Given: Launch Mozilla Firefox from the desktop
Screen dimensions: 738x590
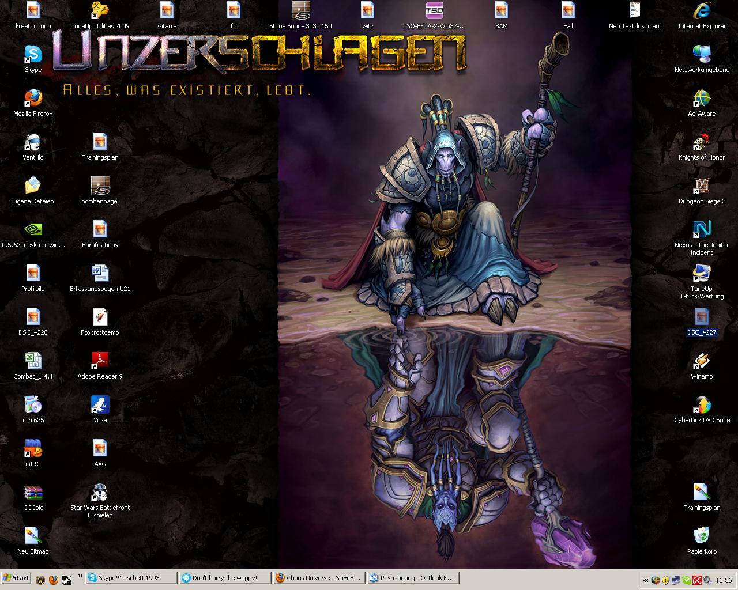Looking at the screenshot, I should (x=33, y=100).
